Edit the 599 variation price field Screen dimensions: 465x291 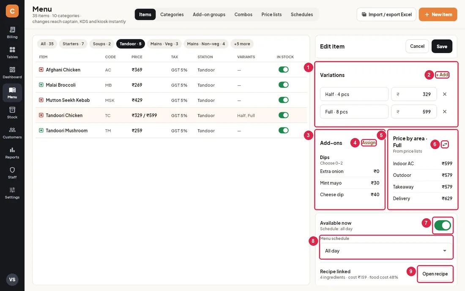(414, 112)
